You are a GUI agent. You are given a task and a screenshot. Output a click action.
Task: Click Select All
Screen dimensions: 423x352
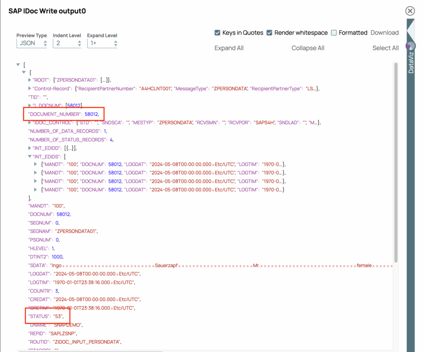pos(385,48)
